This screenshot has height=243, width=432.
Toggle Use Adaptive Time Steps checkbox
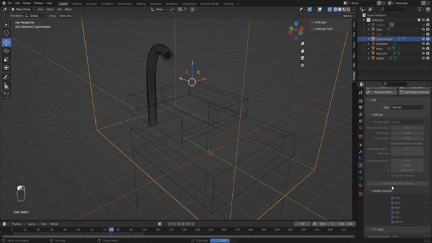[x=392, y=144]
